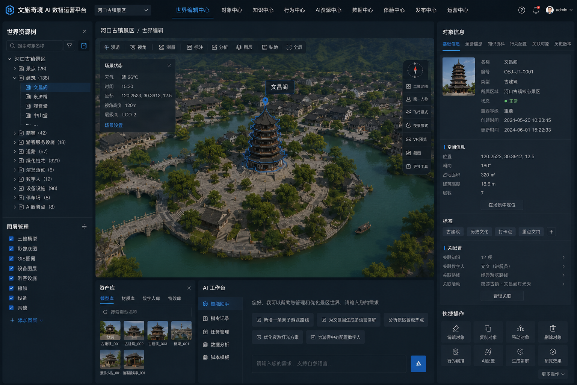
Task: Collapse the 建筑 (138) tree node
Action: coord(15,78)
